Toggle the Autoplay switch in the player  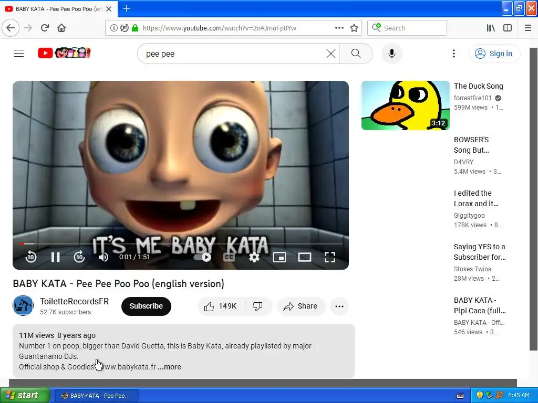click(x=202, y=257)
